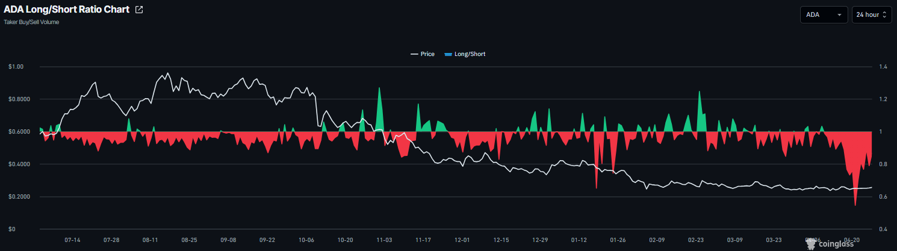Click the white Price legend line marker
897x251 pixels.
[414, 54]
